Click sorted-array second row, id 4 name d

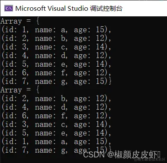coord(56,107)
